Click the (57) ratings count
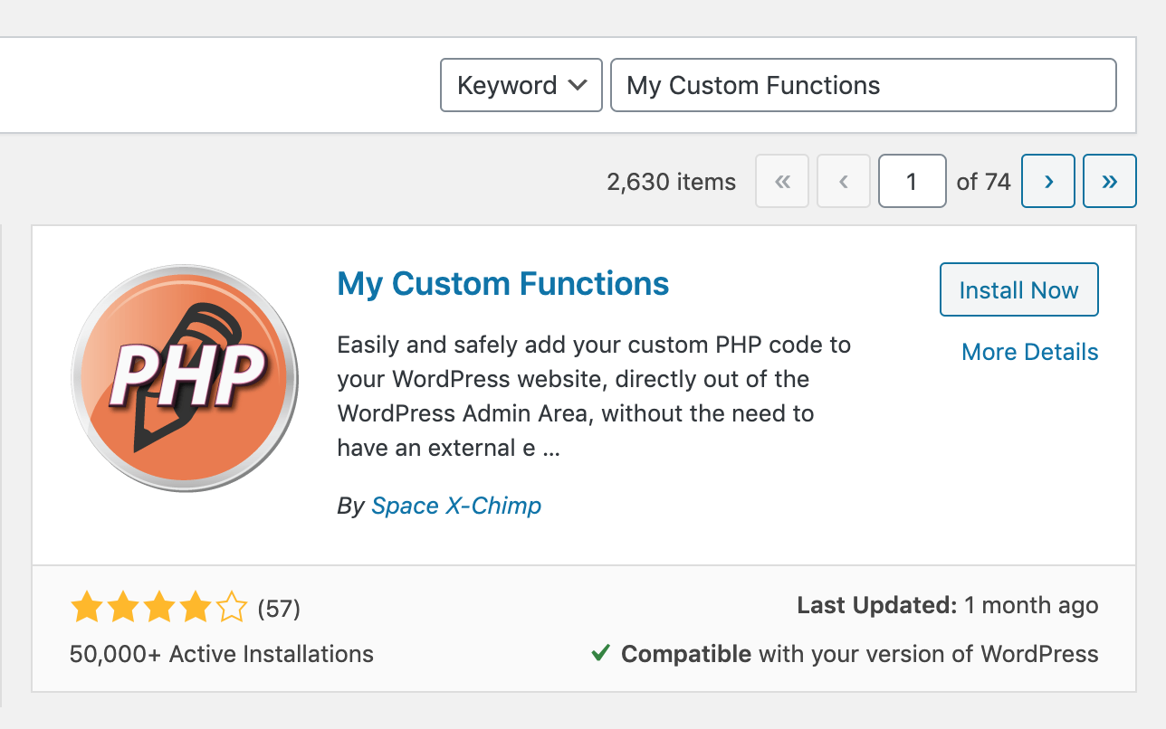The image size is (1166, 729). coord(279,609)
